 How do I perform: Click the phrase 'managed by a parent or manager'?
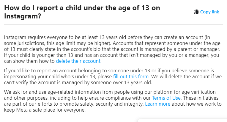pyautogui.click(x=182, y=49)
